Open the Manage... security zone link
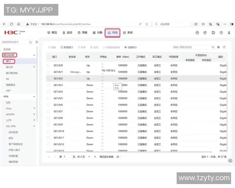The height and width of the screenshot is (188, 235). coord(76,72)
